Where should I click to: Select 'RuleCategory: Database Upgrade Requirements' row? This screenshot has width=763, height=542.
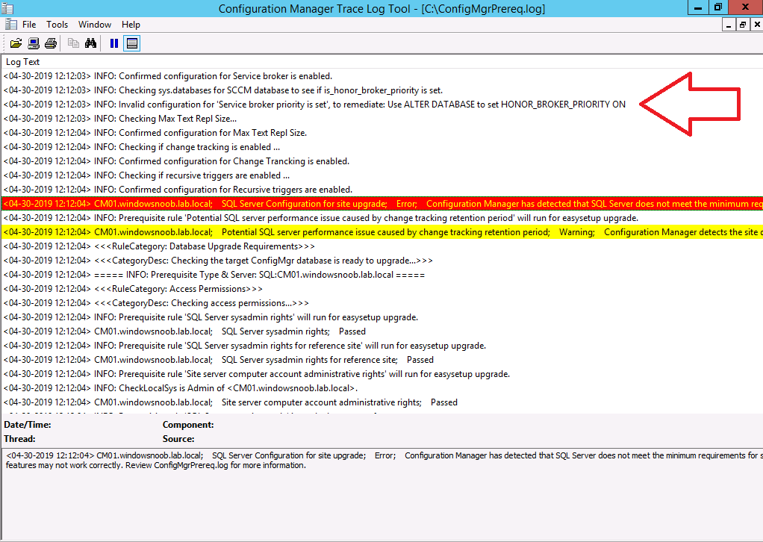(x=382, y=246)
